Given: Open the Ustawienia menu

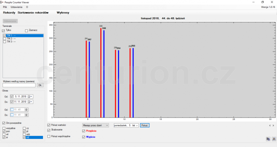Looking at the screenshot, I should [x=16, y=7].
